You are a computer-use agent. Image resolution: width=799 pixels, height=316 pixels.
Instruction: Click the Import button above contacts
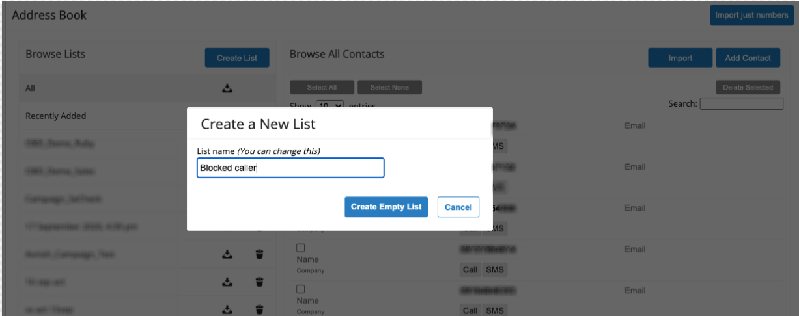[x=680, y=58]
